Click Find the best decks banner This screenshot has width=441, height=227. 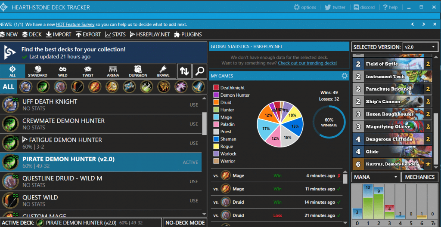pyautogui.click(x=103, y=52)
